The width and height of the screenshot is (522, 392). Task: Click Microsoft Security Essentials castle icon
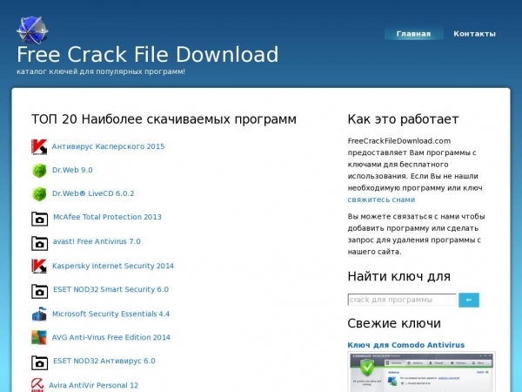[x=39, y=314]
